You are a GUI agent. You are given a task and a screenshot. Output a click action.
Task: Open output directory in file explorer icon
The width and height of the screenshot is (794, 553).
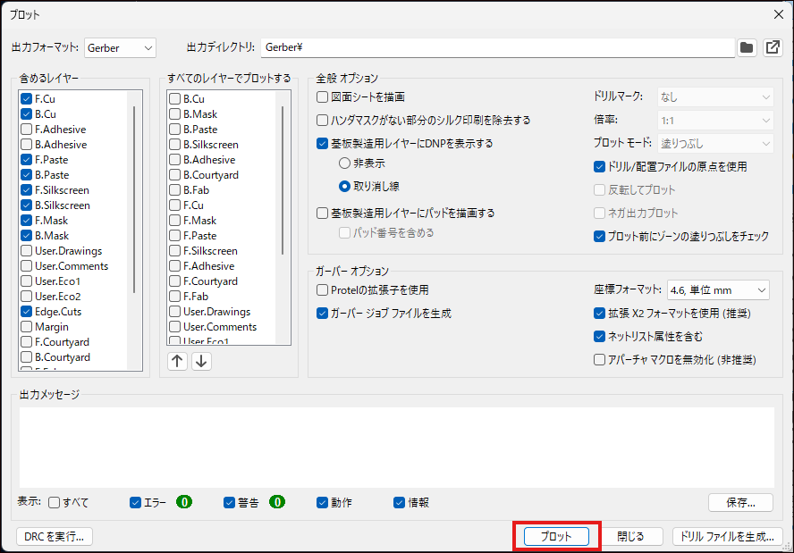[773, 47]
